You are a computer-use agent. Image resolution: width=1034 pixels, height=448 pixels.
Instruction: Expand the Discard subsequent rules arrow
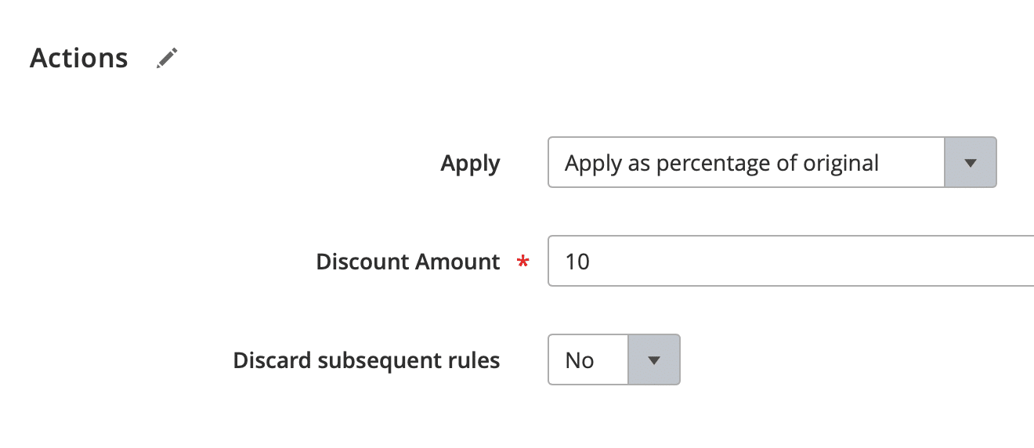(x=654, y=360)
